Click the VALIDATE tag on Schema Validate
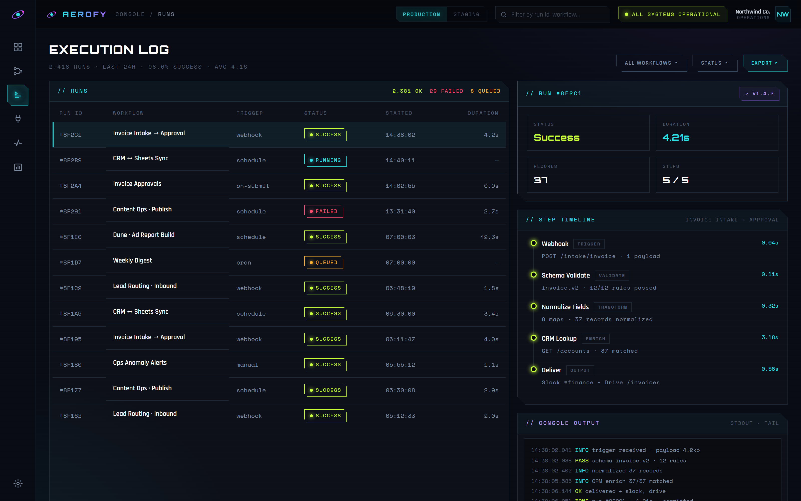The width and height of the screenshot is (801, 501). (612, 276)
